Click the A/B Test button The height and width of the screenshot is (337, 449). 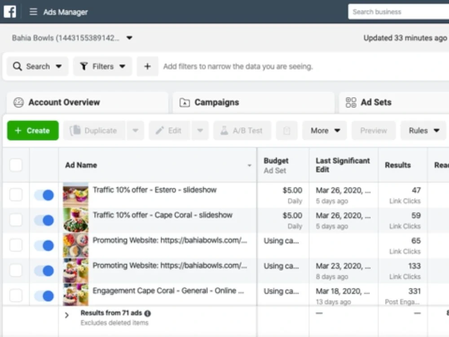click(242, 131)
